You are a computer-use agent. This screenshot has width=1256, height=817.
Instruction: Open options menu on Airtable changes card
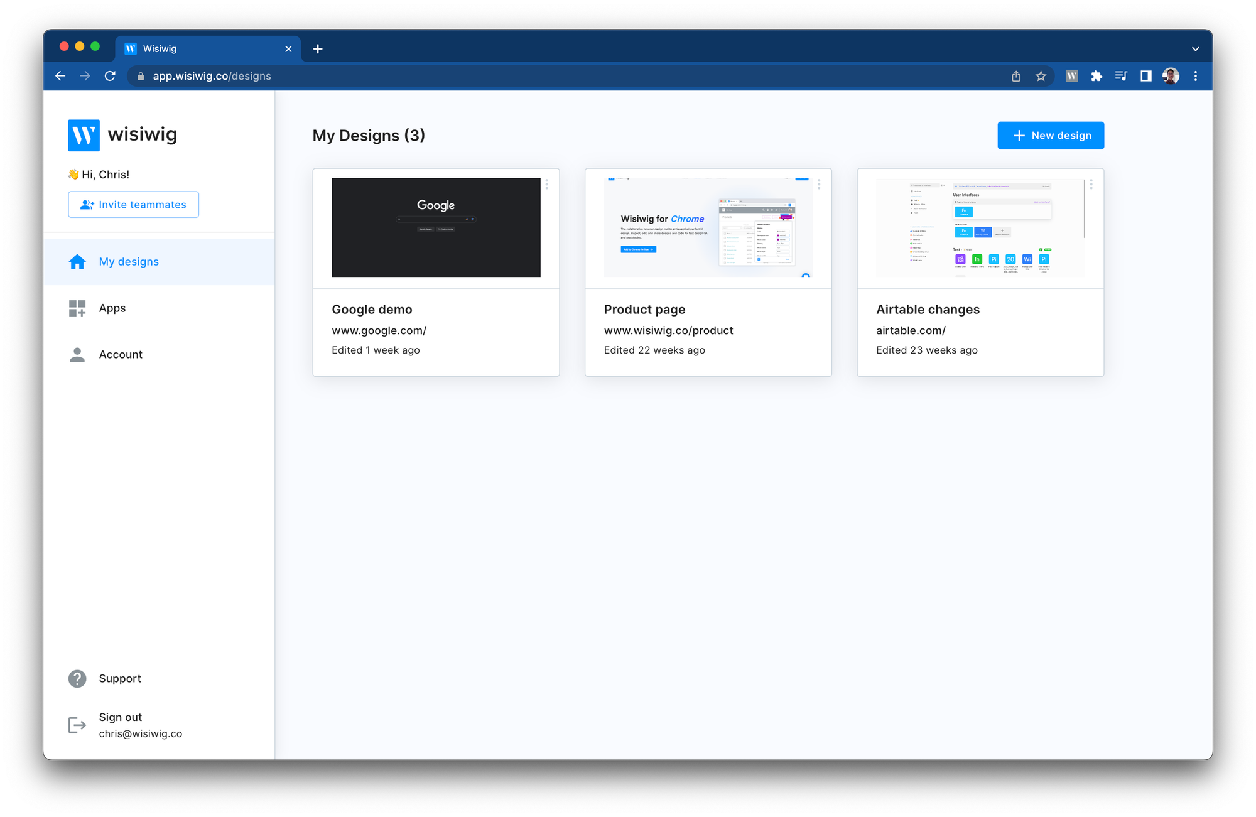1091,184
